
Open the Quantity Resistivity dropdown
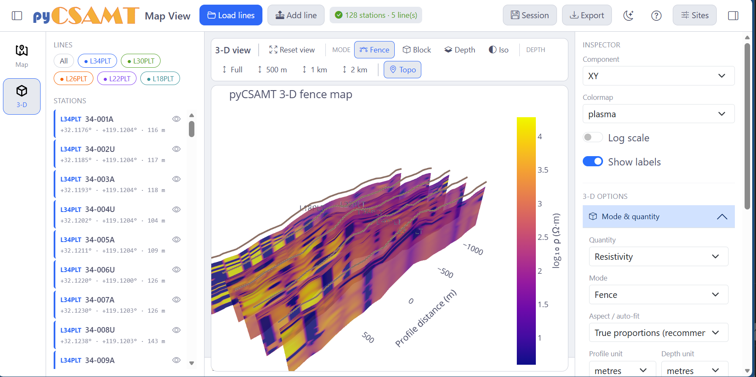pyautogui.click(x=658, y=256)
